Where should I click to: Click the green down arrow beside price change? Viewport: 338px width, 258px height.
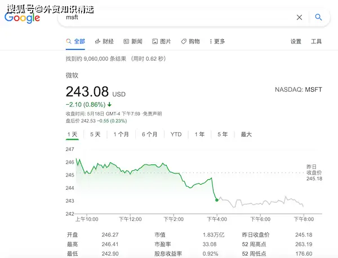tap(109, 105)
